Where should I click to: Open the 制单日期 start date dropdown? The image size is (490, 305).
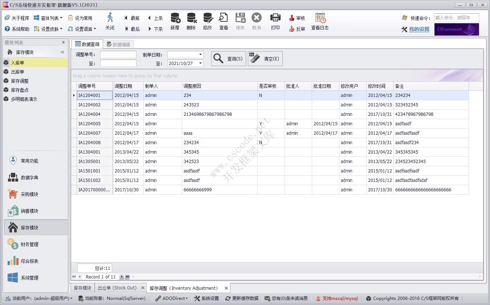(200, 54)
